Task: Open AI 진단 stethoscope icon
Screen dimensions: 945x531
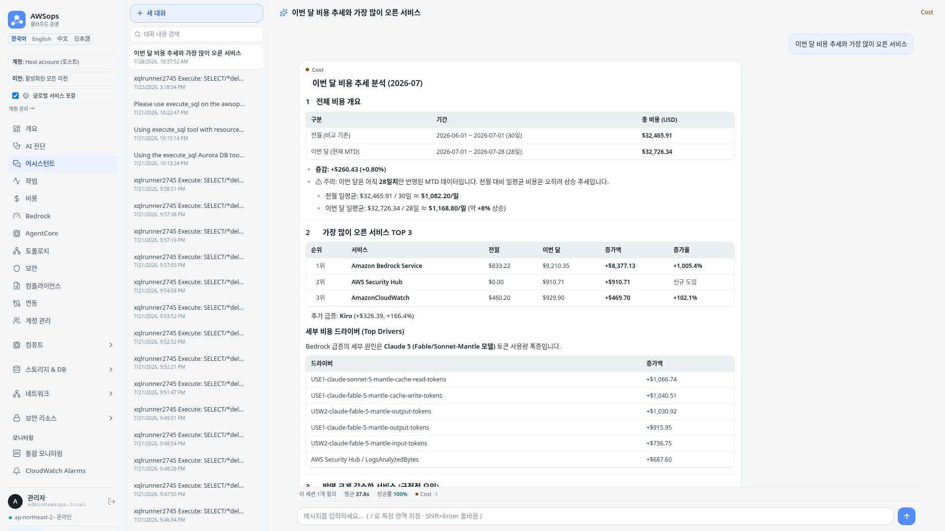Action: 17,146
